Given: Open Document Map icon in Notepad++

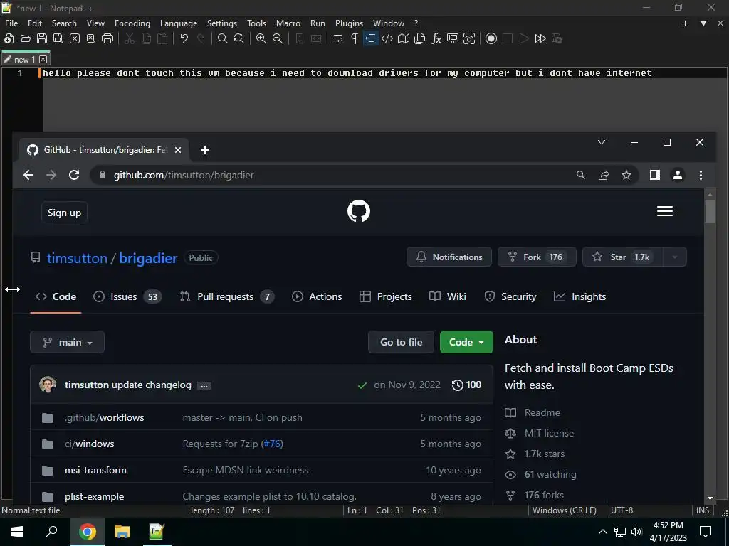Looking at the screenshot, I should coord(404,38).
